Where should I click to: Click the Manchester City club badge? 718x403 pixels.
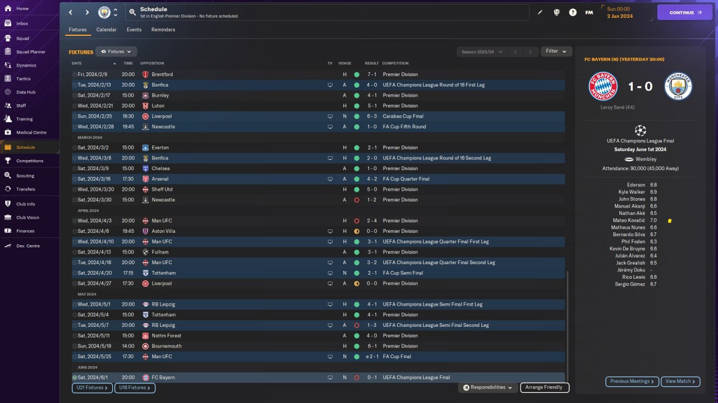[x=104, y=12]
